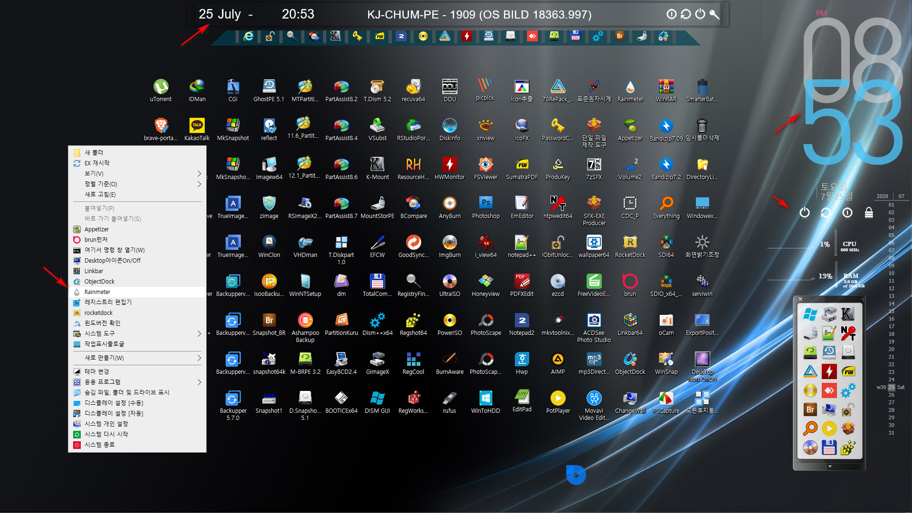Viewport: 912px width, 513px height.
Task: Select Desktop아이콘On/Off menu entry
Action: click(138, 260)
